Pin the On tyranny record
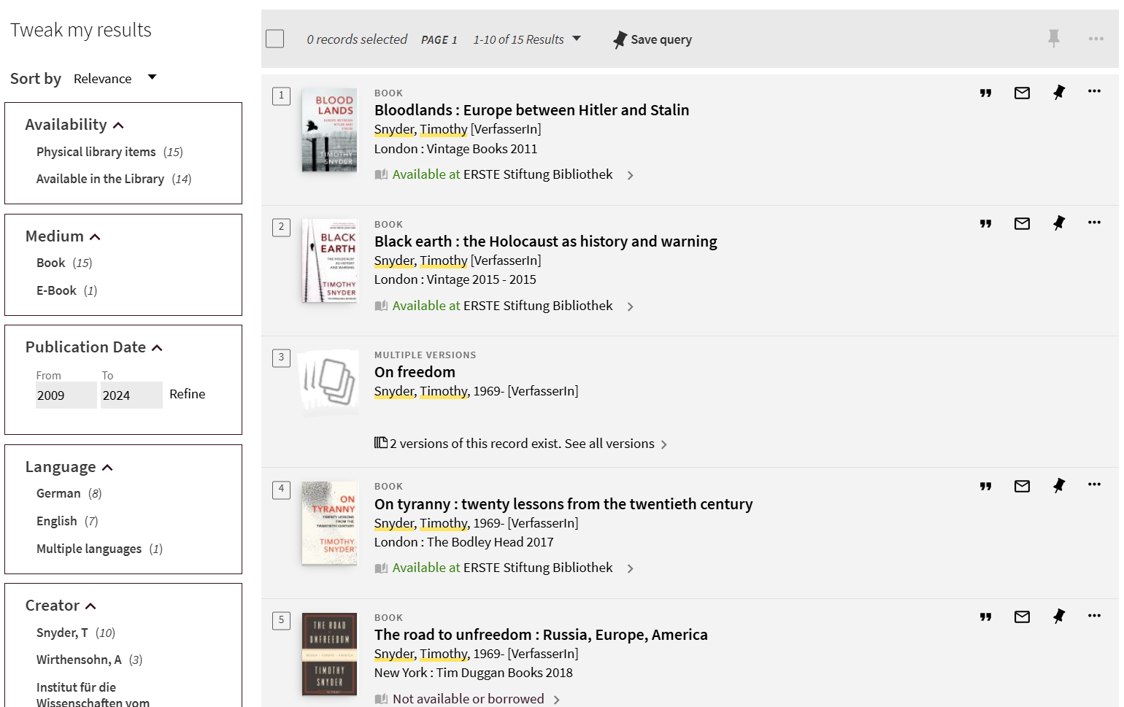The image size is (1124, 707). click(x=1058, y=485)
